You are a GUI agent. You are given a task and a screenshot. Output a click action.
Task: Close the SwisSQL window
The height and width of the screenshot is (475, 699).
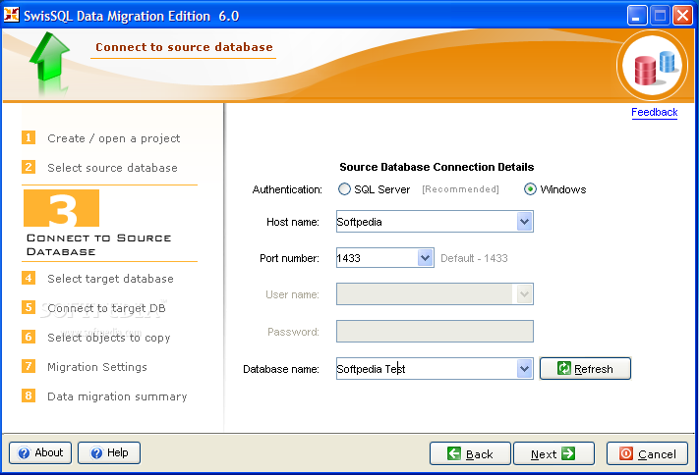(682, 16)
